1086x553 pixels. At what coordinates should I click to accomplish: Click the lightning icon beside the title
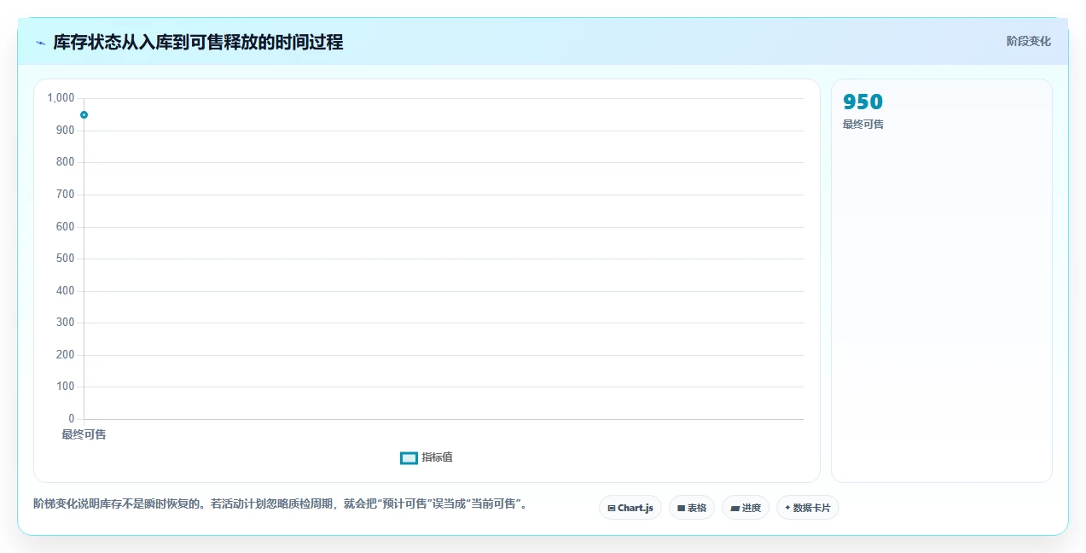[x=40, y=42]
